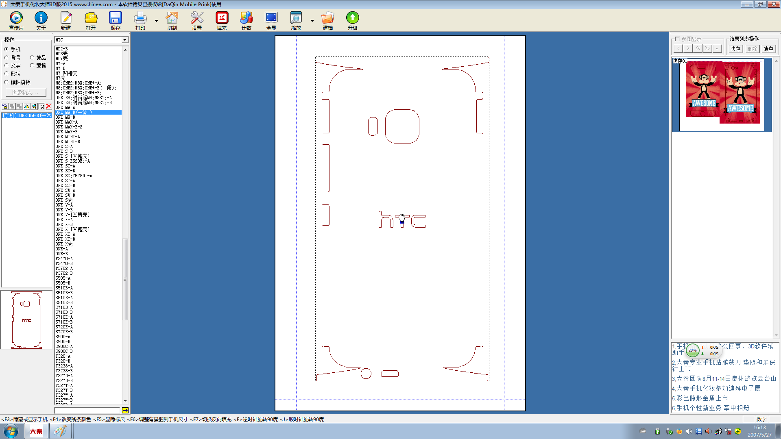This screenshot has width=781, height=439.
Task: Click the Paint taskbar icon
Action: [x=60, y=431]
